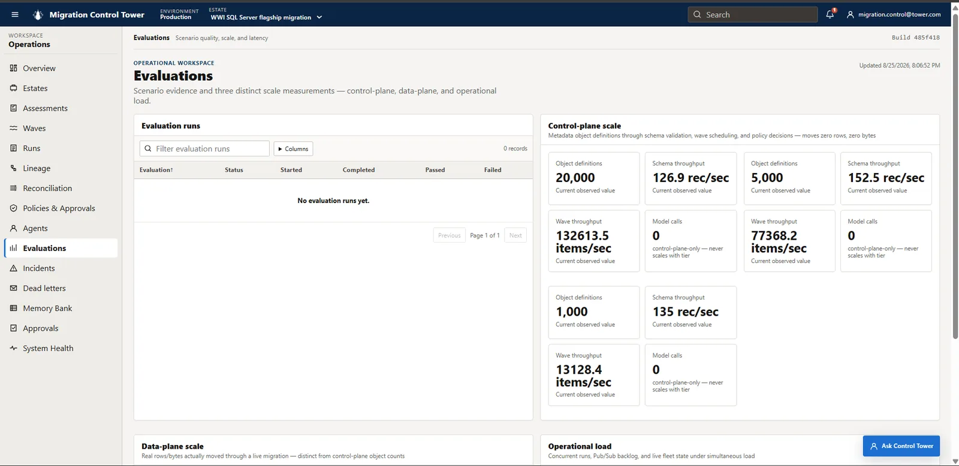Screen dimensions: 959x466
Task: Sort by the Evaluation column header
Action: point(156,170)
